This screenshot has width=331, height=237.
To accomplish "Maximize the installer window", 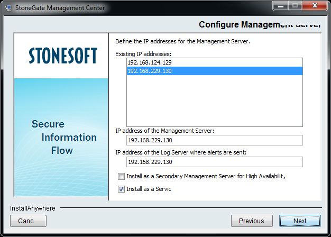I will (295, 6).
